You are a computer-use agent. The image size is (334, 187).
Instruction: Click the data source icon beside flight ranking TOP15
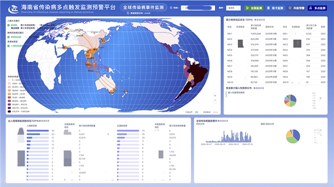click(x=40, y=121)
